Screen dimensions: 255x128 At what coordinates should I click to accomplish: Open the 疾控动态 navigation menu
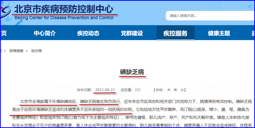pyautogui.click(x=88, y=33)
